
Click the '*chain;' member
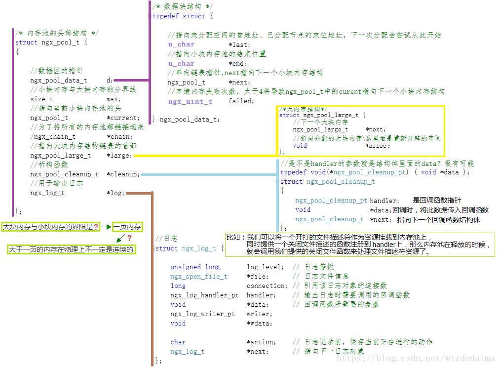(119, 137)
